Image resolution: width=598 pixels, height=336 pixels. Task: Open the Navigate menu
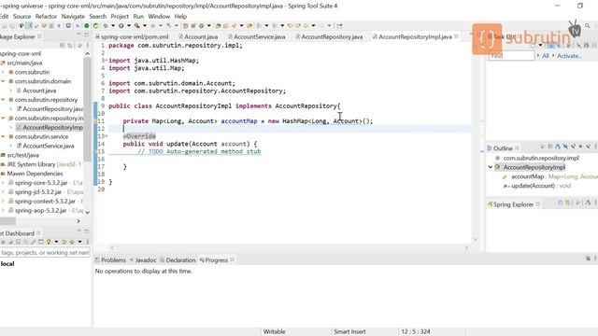[73, 17]
